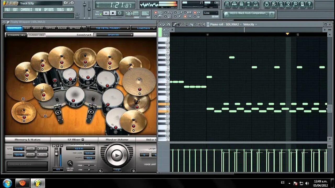Click the Master Volume play preview button
The height and width of the screenshot is (188, 335).
click(x=117, y=155)
